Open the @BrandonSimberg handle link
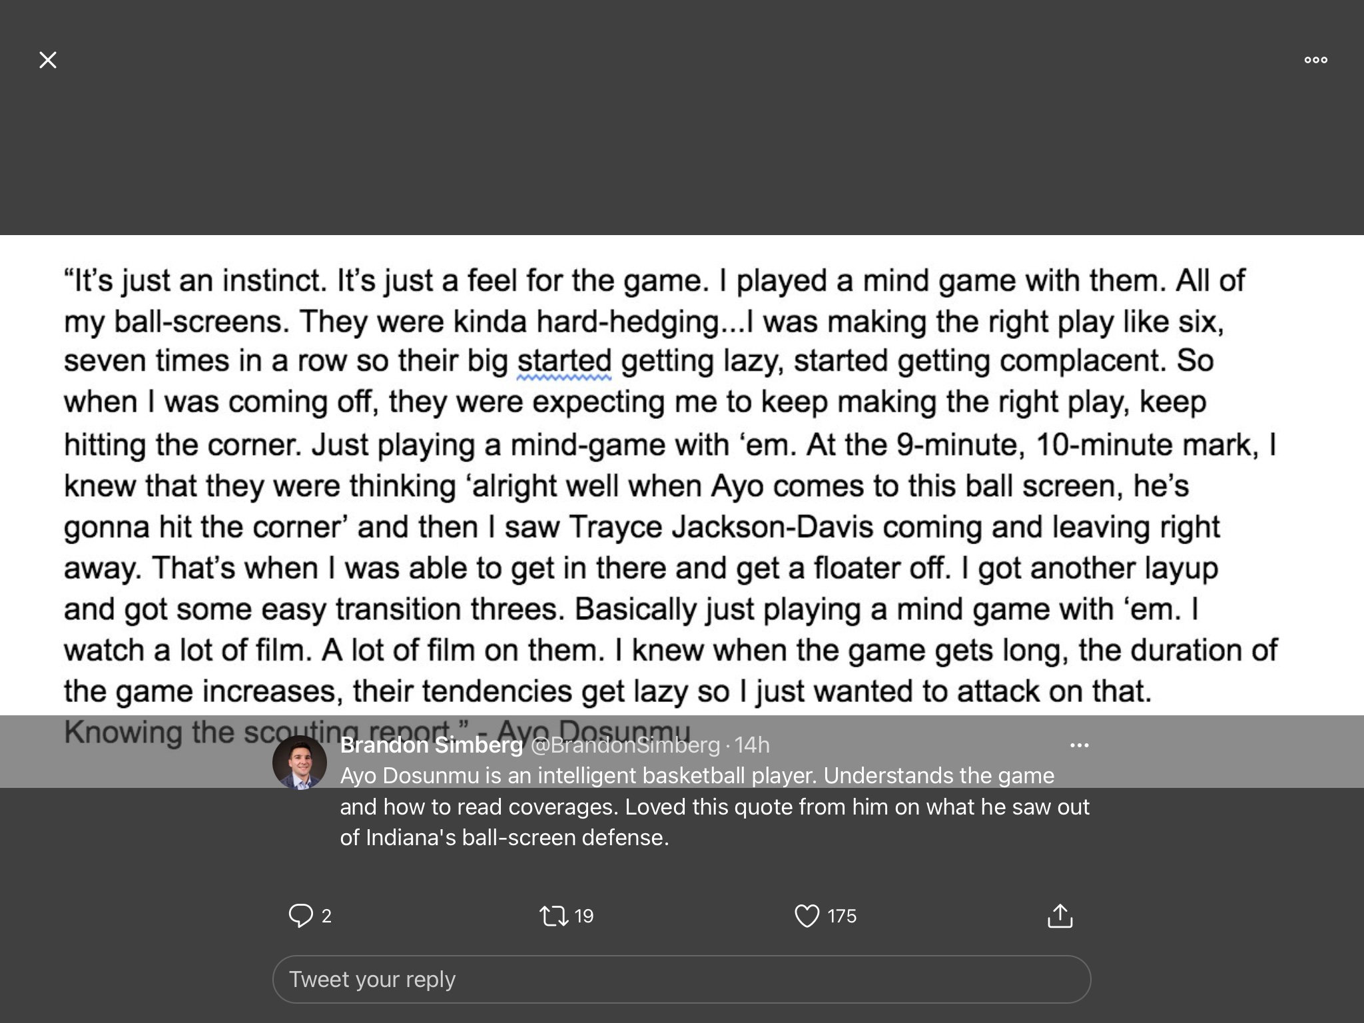Viewport: 1364px width, 1023px height. 625,745
